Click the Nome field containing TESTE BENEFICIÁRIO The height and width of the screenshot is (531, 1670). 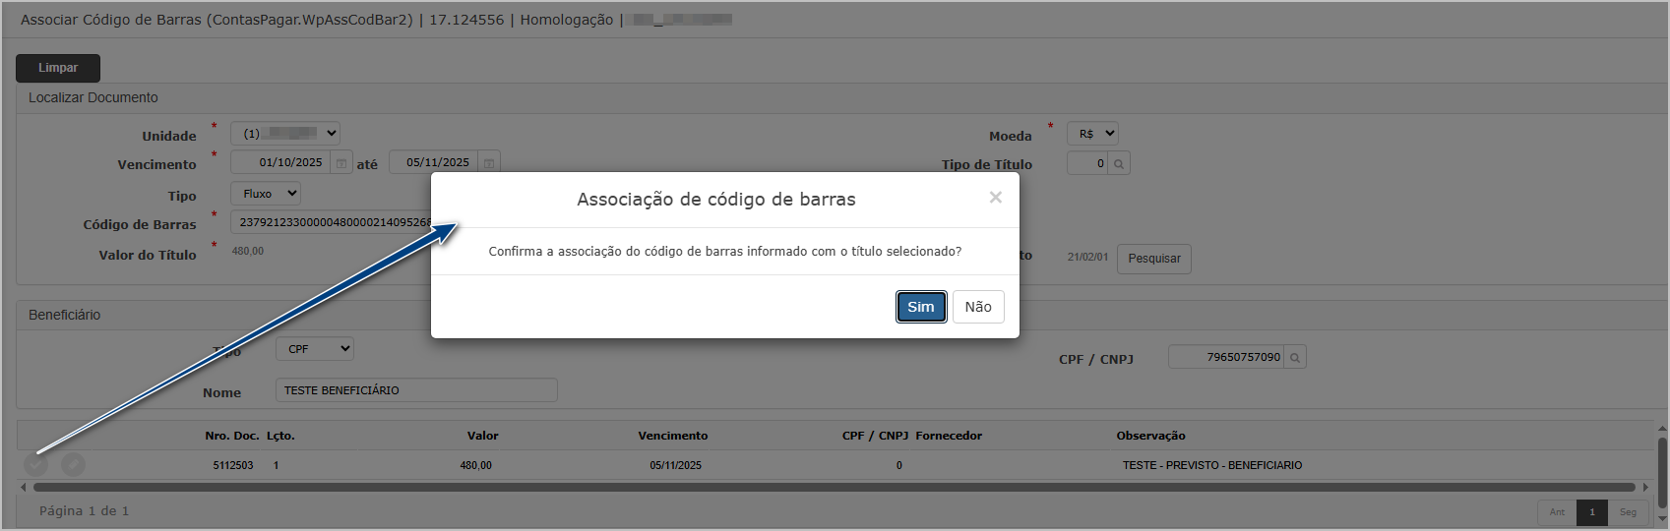pos(416,390)
